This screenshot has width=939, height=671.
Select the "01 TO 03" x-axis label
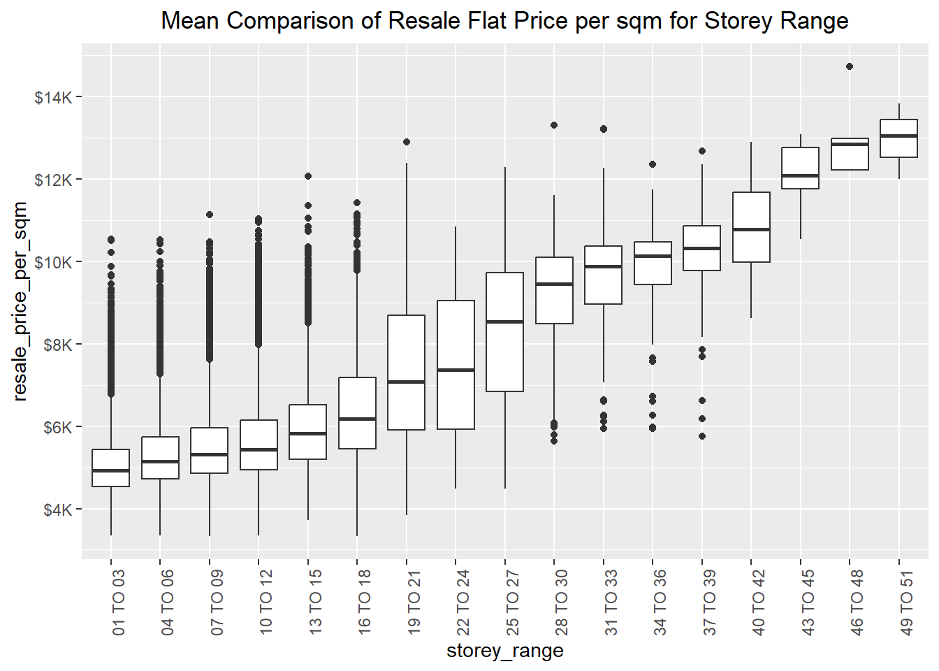pos(119,602)
